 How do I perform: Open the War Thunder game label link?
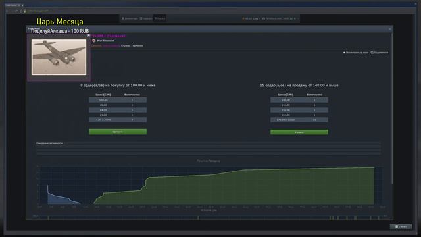105,41
